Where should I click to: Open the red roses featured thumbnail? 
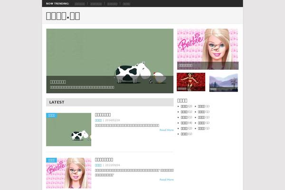[x=191, y=82]
